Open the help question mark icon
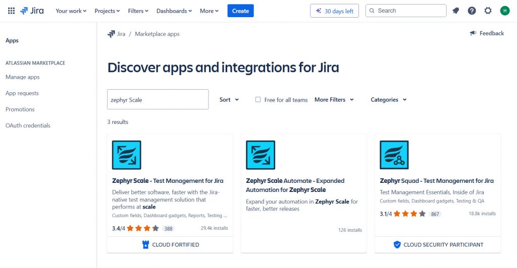 472,11
